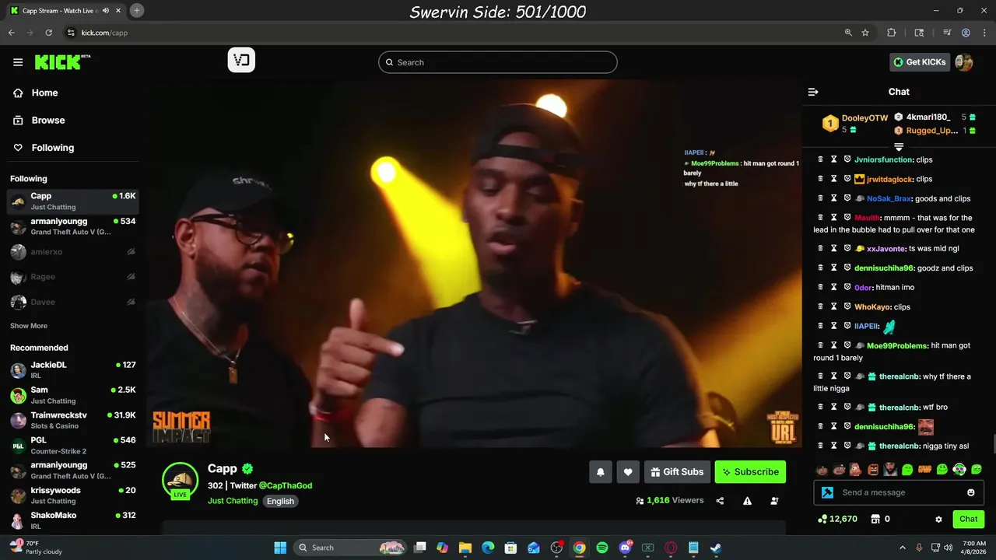This screenshot has width=996, height=560.
Task: Click the English language tag
Action: [x=280, y=501]
